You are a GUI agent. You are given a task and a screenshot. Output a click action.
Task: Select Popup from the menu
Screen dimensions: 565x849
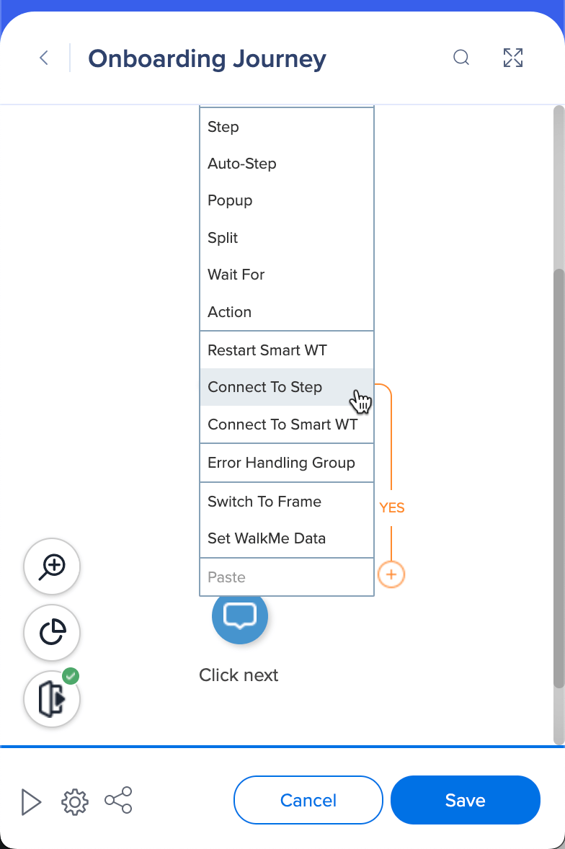tap(230, 200)
